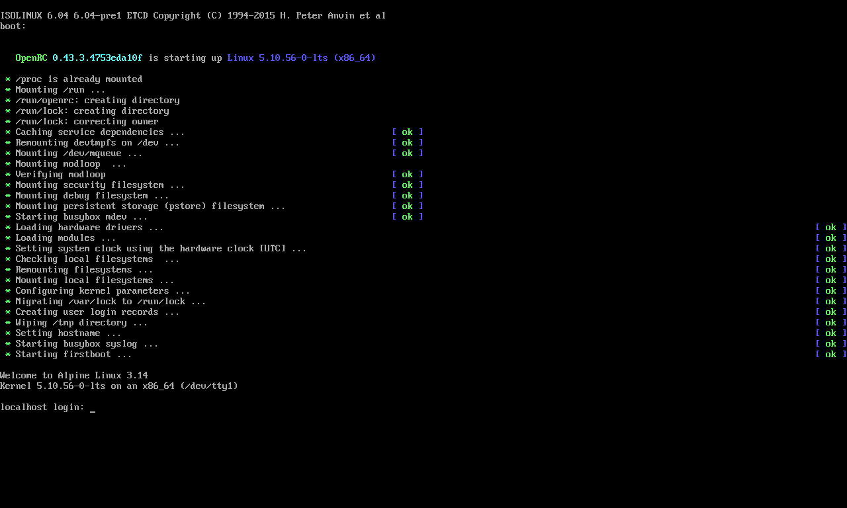Click the [ ok ] status for Wiping /tmp directory
Image resolution: width=847 pixels, height=508 pixels.
point(831,322)
